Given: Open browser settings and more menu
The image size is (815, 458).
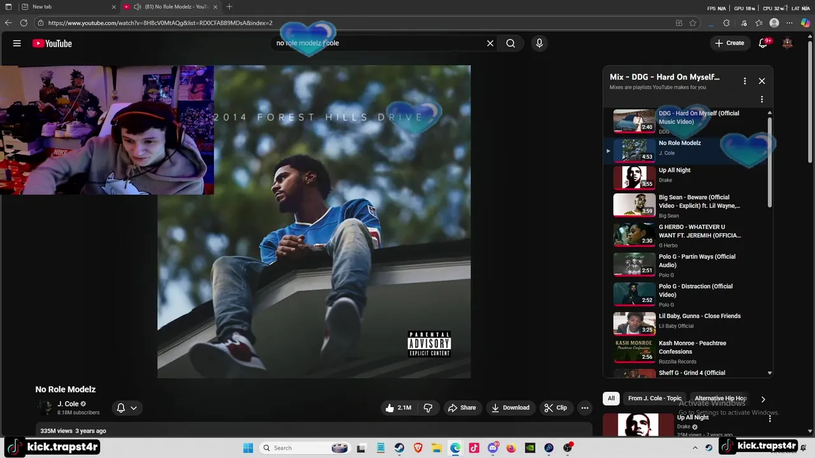Looking at the screenshot, I should [x=790, y=23].
